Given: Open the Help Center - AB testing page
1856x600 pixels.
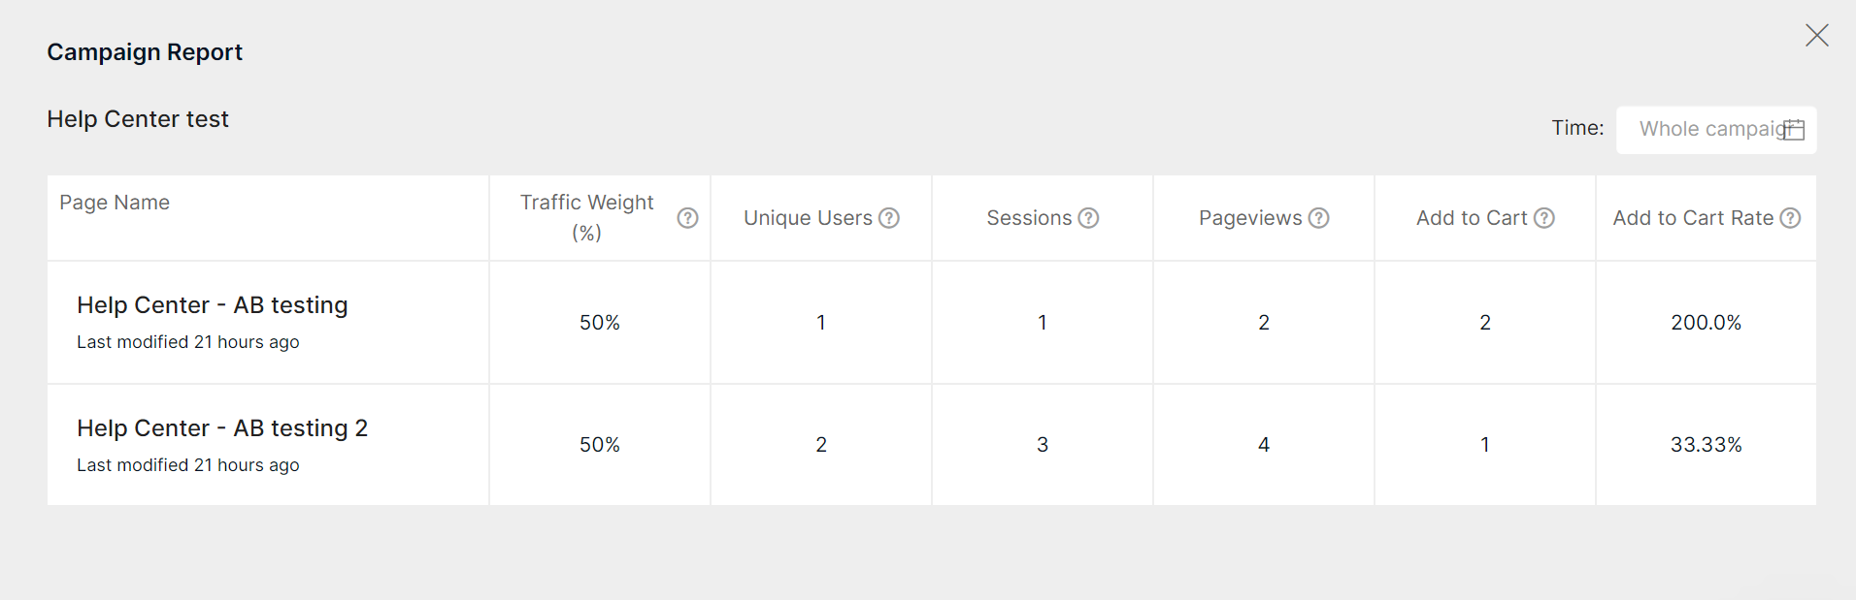Looking at the screenshot, I should [x=213, y=304].
